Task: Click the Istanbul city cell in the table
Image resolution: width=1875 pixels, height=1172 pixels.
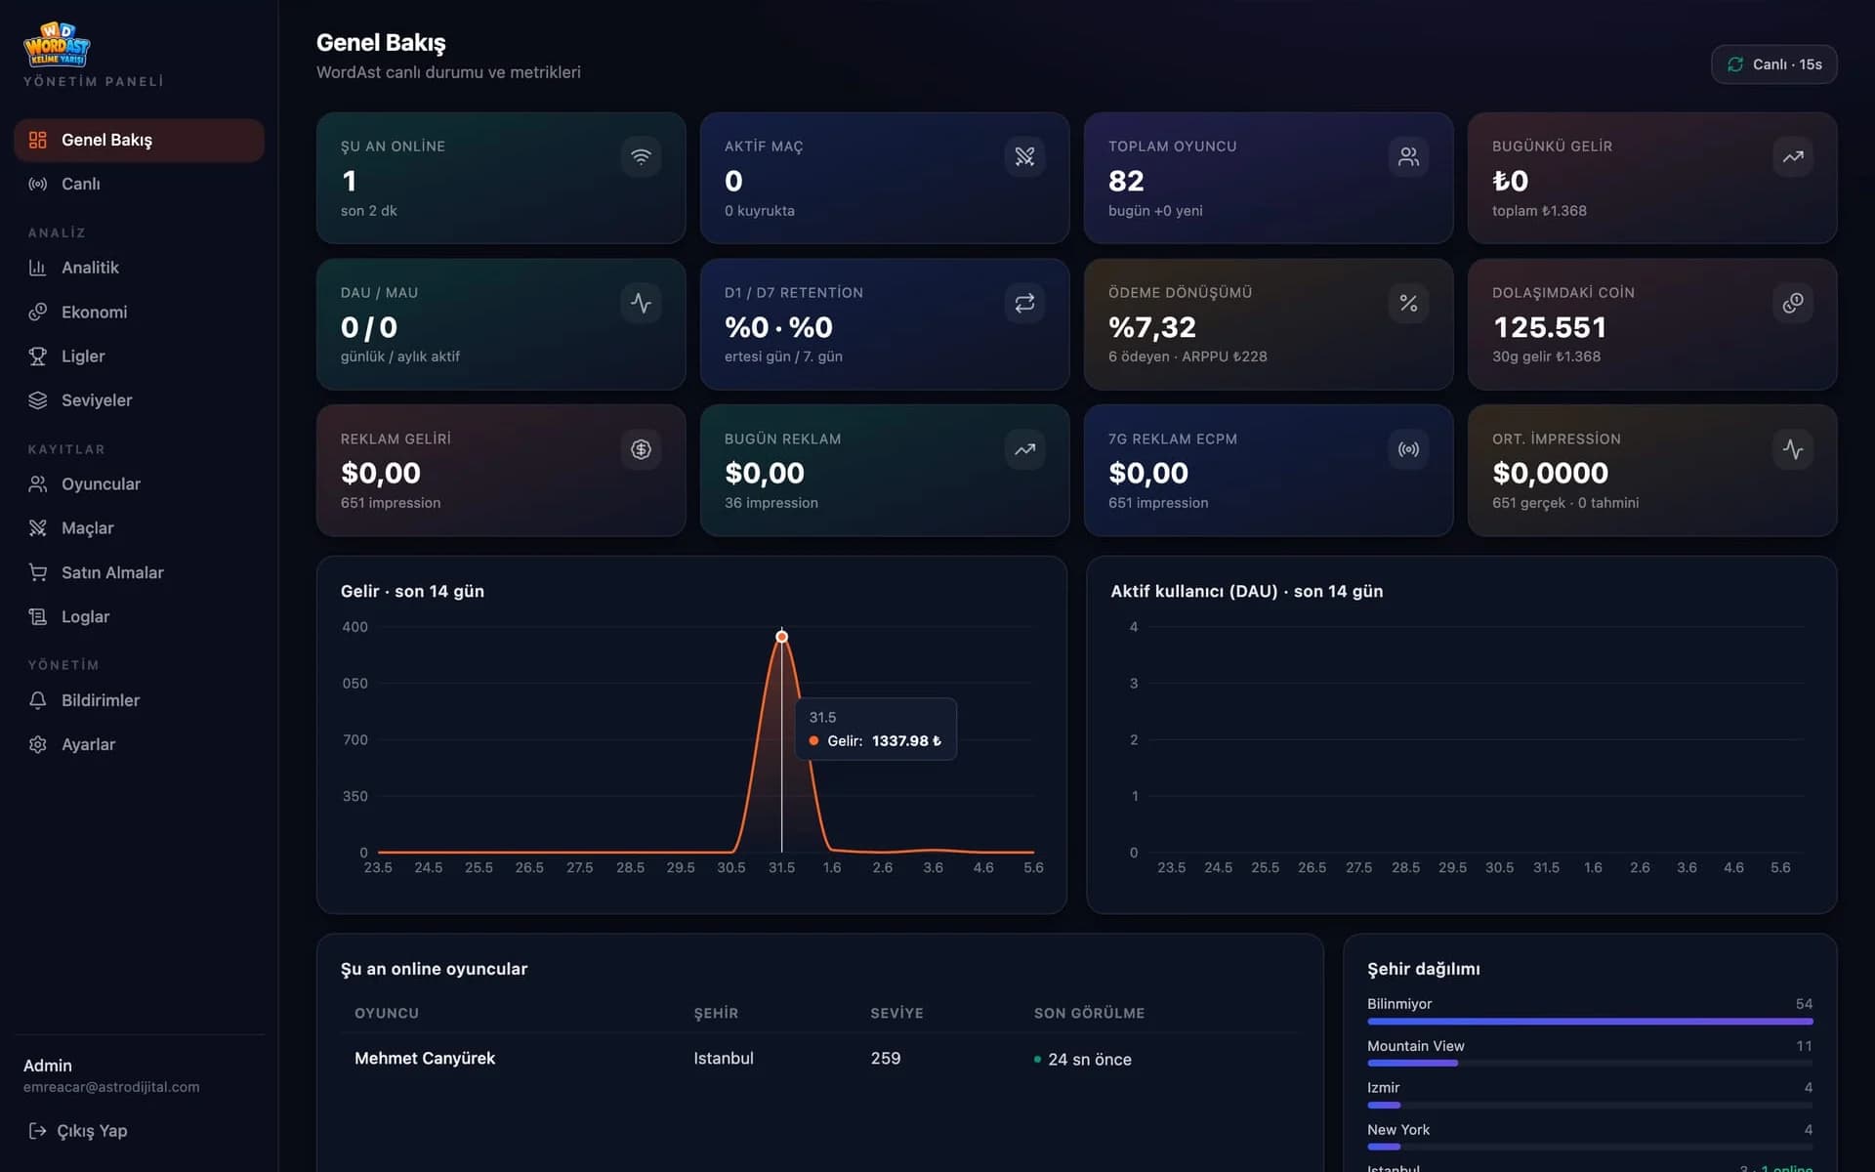Action: 724,1059
